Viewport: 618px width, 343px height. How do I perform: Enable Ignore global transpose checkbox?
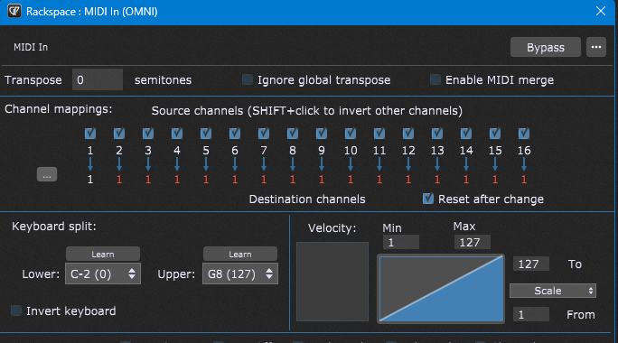248,79
